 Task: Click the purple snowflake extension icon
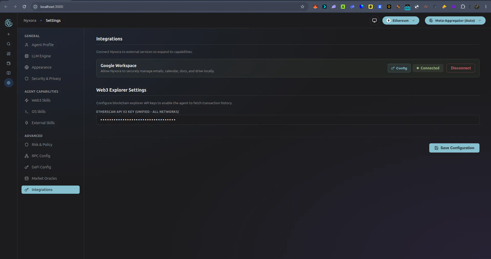pos(454,7)
